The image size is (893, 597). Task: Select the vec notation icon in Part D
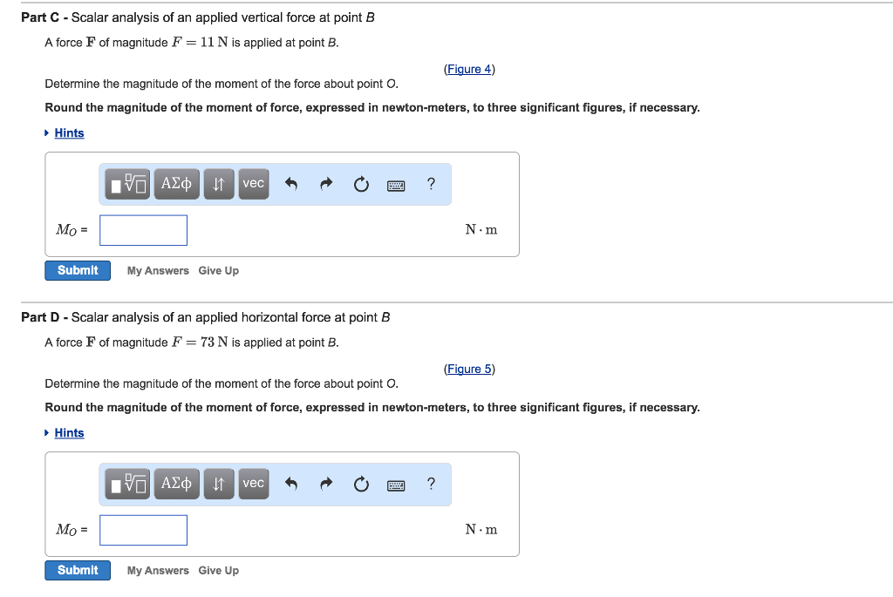253,484
